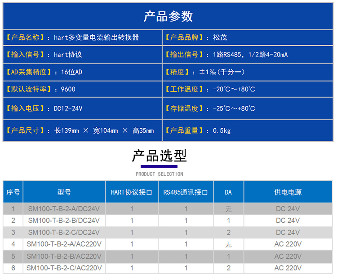337x278 pixels.
Task: Click the RS485通讯接口 column header
Action: pyautogui.click(x=186, y=192)
